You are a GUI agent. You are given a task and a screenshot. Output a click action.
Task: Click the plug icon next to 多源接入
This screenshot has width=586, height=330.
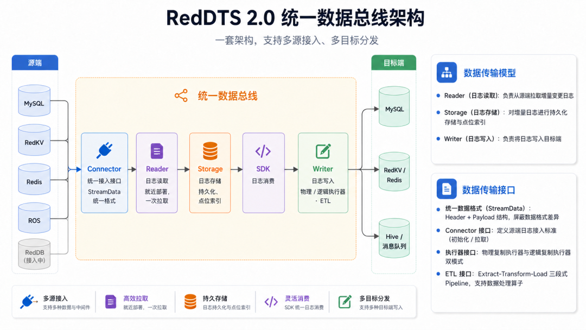point(29,302)
